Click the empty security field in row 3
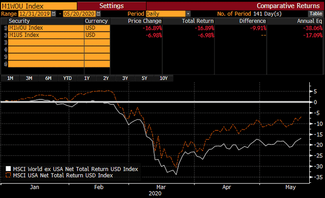The width and height of the screenshot is (325, 198). pos(46,42)
